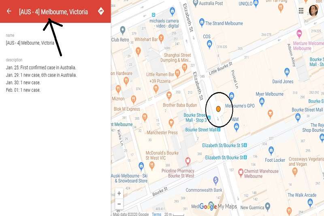Click the Myer Melbourne shopping pin
This screenshot has width=324, height=216.
pyautogui.click(x=262, y=102)
